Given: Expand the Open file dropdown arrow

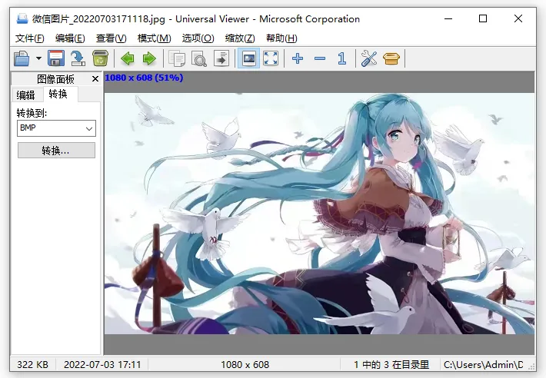Looking at the screenshot, I should (x=38, y=58).
